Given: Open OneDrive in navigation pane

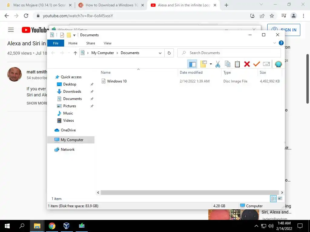Looking at the screenshot, I should [x=68, y=130].
